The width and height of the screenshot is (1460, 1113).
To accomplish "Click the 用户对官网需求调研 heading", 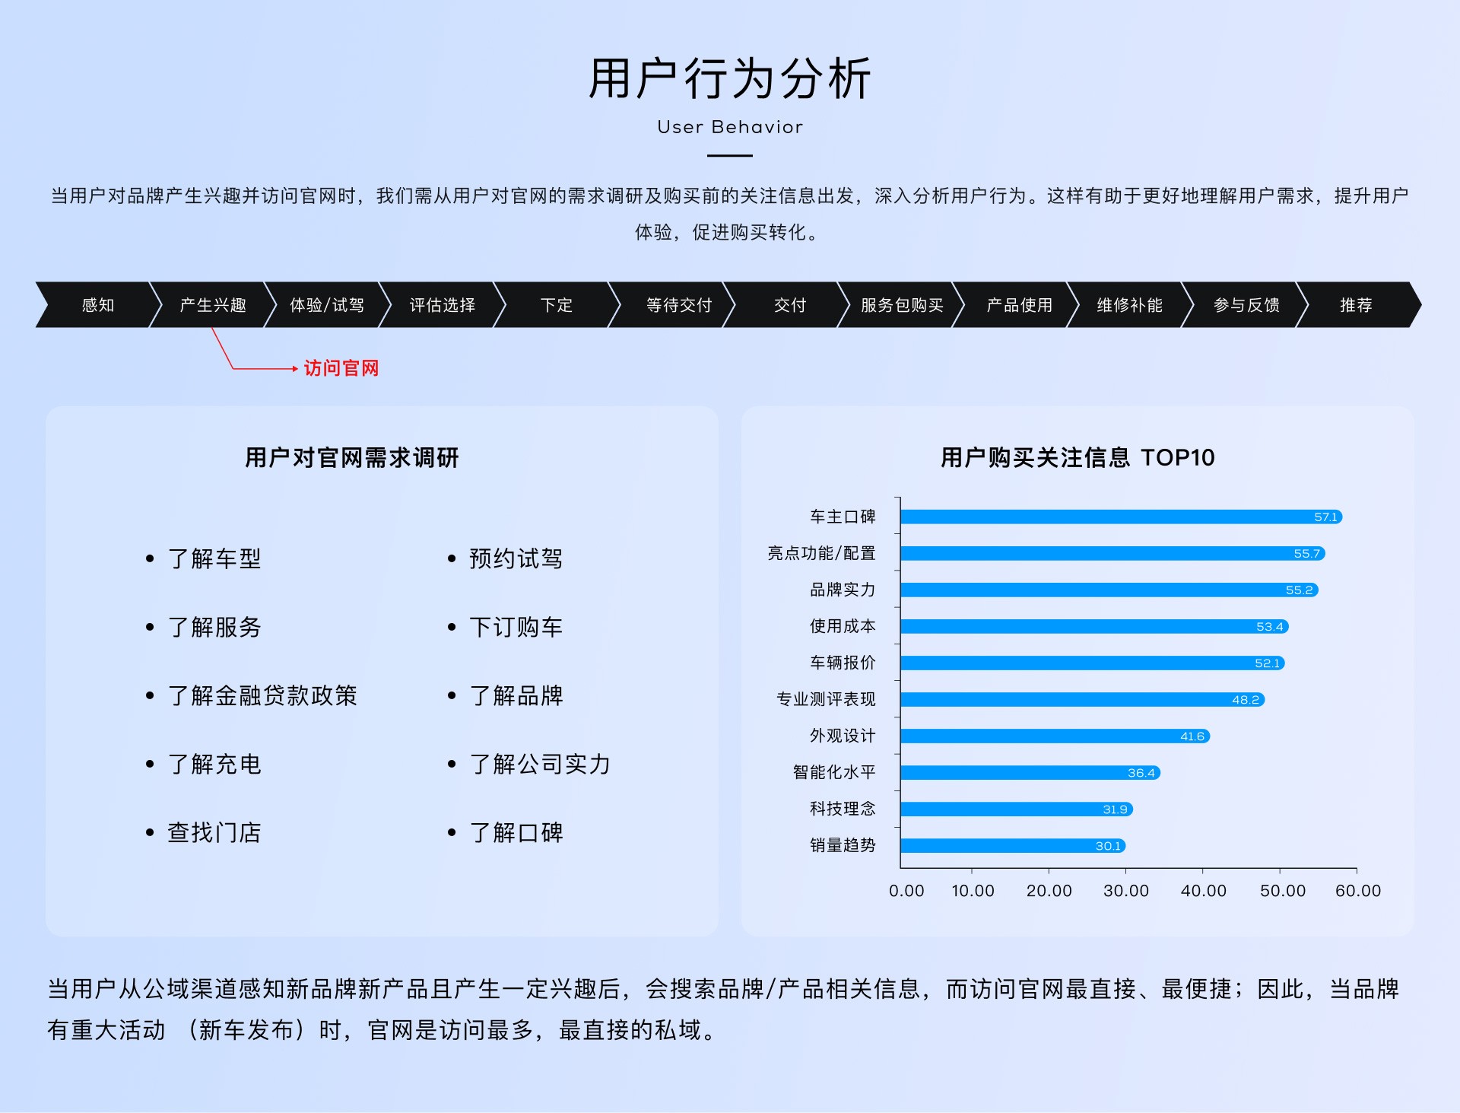I will (x=351, y=457).
